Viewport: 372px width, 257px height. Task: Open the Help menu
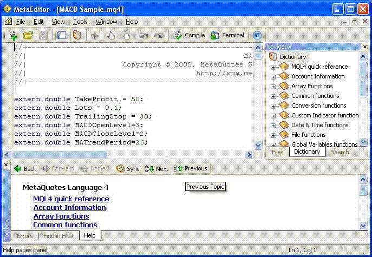pyautogui.click(x=132, y=22)
